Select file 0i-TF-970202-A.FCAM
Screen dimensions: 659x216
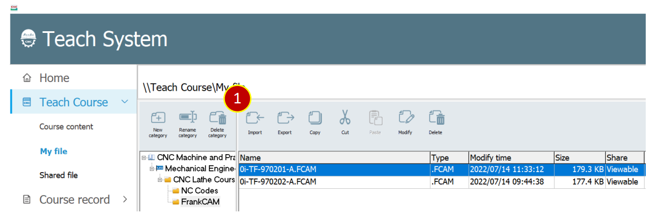click(278, 182)
